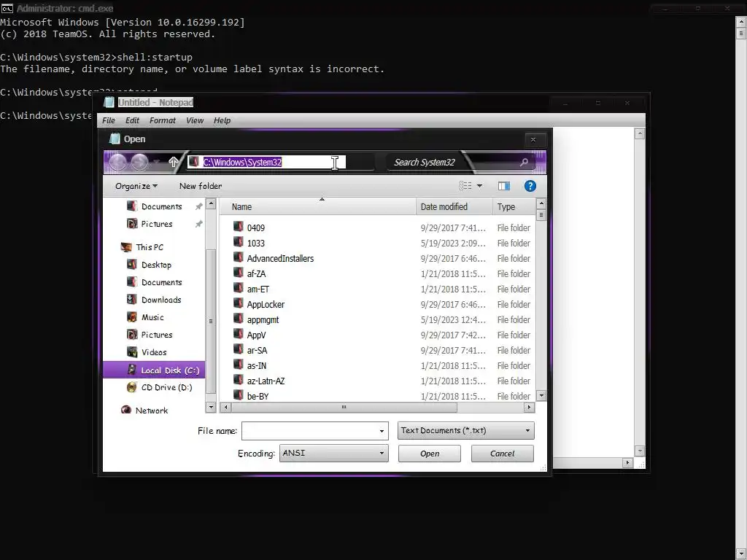747x560 pixels.
Task: Click the Notepad icon in Untitled - Notepad title bar
Action: click(109, 102)
